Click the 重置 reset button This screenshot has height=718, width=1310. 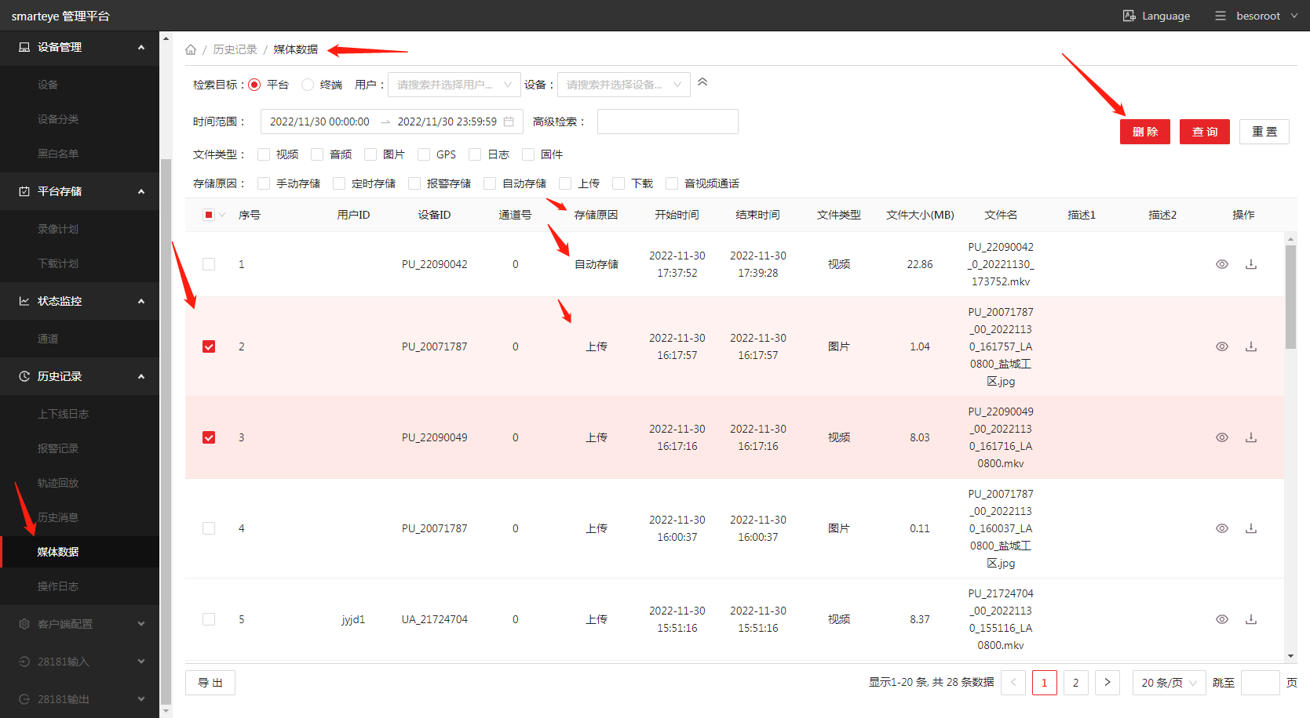click(1264, 132)
